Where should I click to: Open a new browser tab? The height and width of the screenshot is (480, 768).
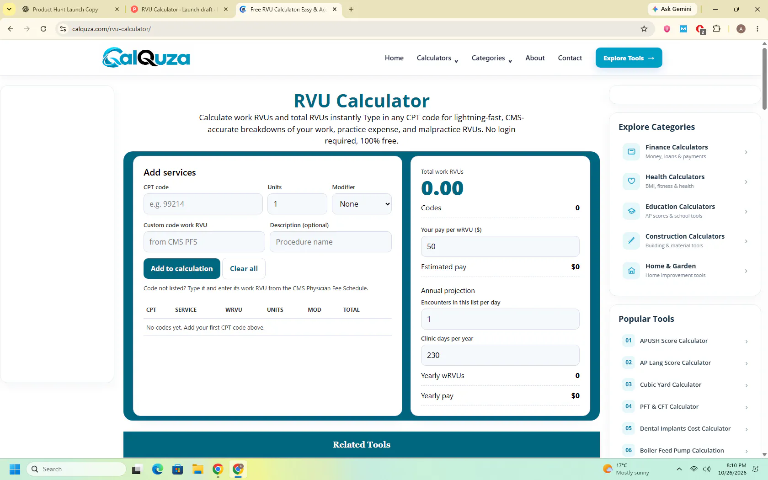(x=351, y=9)
